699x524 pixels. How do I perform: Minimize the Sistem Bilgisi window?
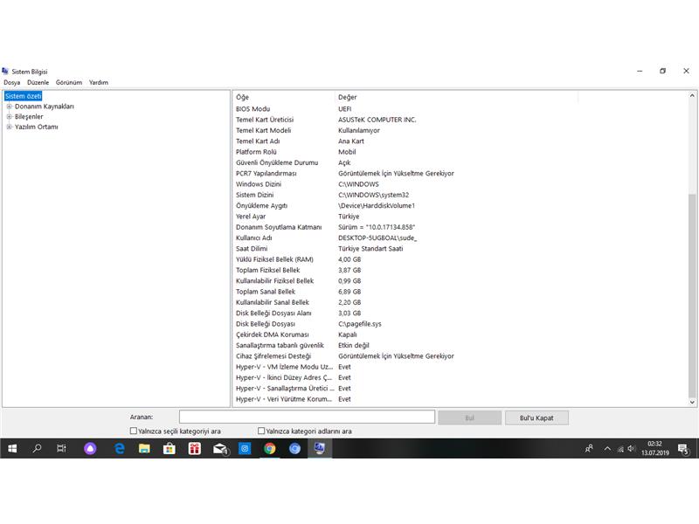pos(640,71)
